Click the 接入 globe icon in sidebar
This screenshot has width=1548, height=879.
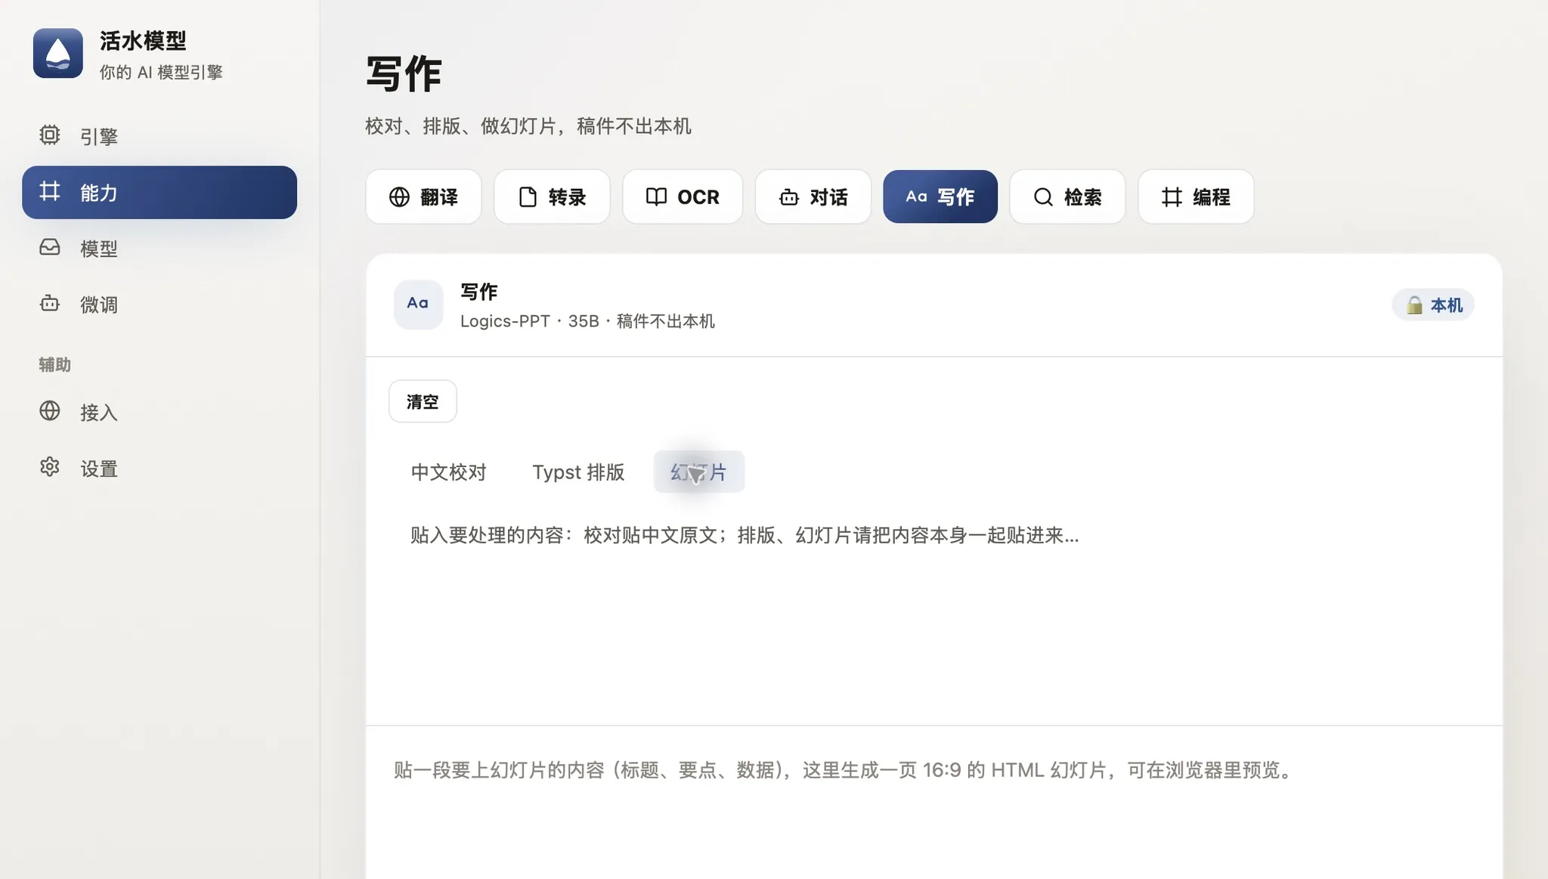tap(50, 411)
